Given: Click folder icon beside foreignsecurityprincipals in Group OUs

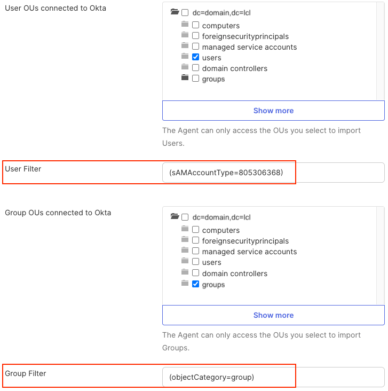Looking at the screenshot, I should coord(185,240).
